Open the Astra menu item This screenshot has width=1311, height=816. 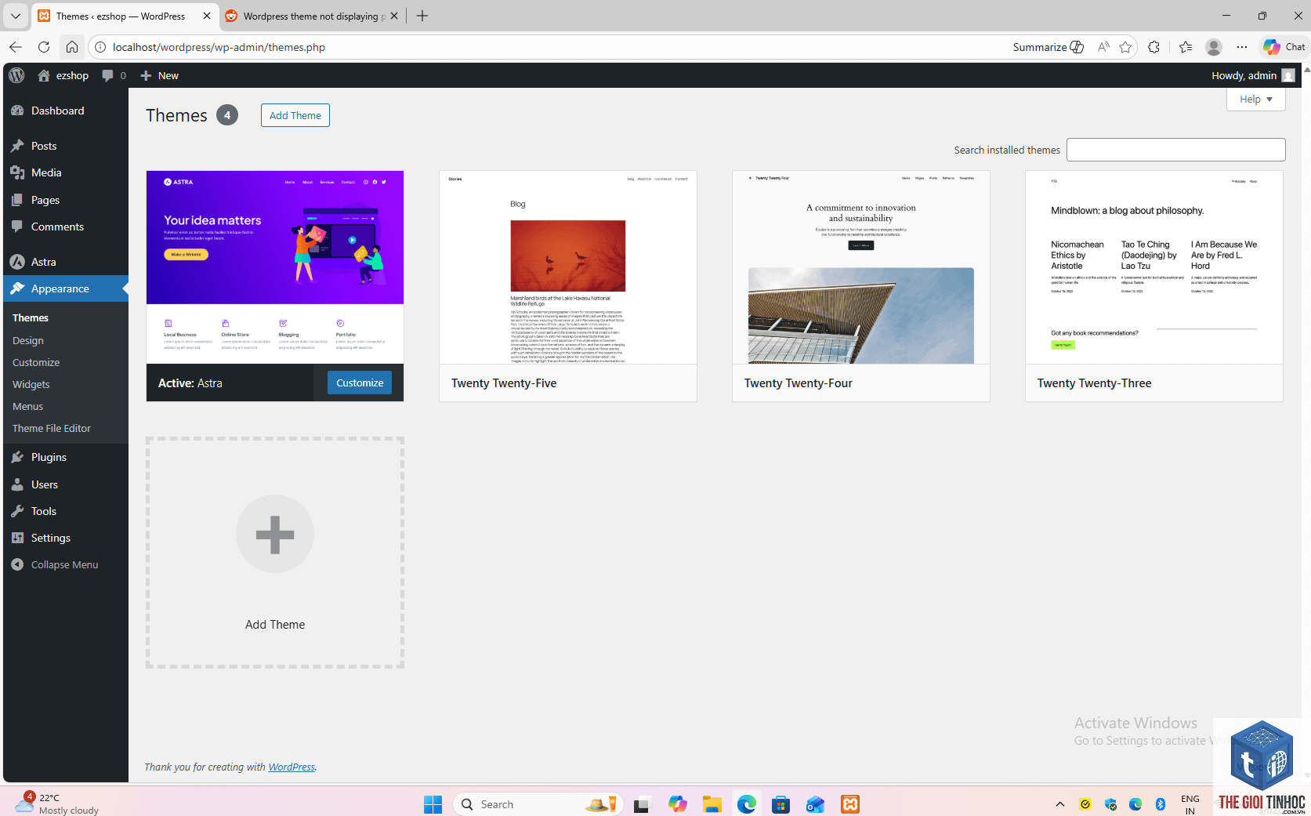(x=66, y=262)
